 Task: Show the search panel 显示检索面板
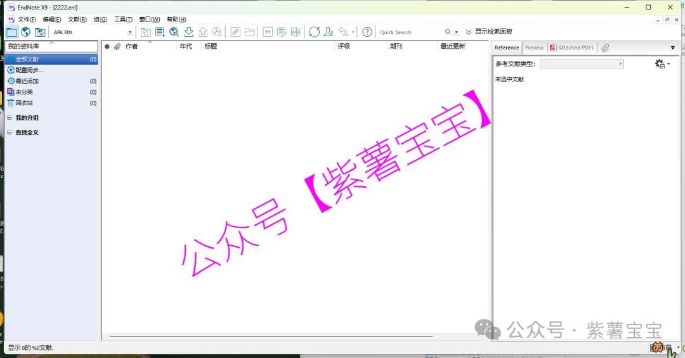pyautogui.click(x=488, y=32)
